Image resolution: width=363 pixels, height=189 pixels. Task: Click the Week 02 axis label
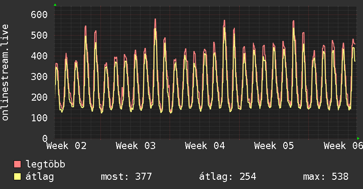tap(67, 146)
